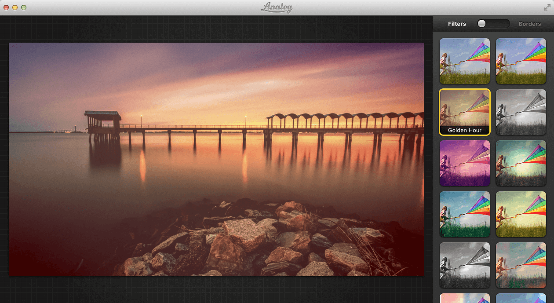Select the filter thumbnail with deep green grass
Screen dimensions: 554x303
(x=465, y=214)
